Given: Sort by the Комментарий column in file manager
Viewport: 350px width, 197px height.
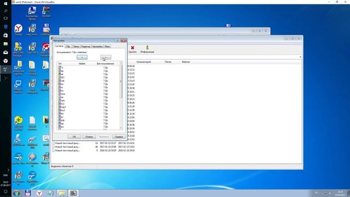Looking at the screenshot, I should pyautogui.click(x=144, y=62).
